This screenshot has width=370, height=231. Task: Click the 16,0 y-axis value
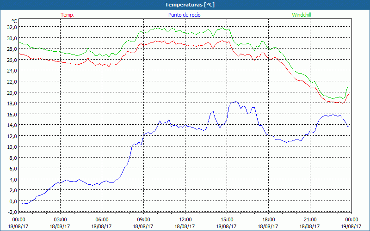point(12,114)
